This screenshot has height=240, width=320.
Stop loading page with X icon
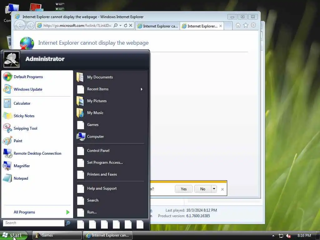click(131, 25)
